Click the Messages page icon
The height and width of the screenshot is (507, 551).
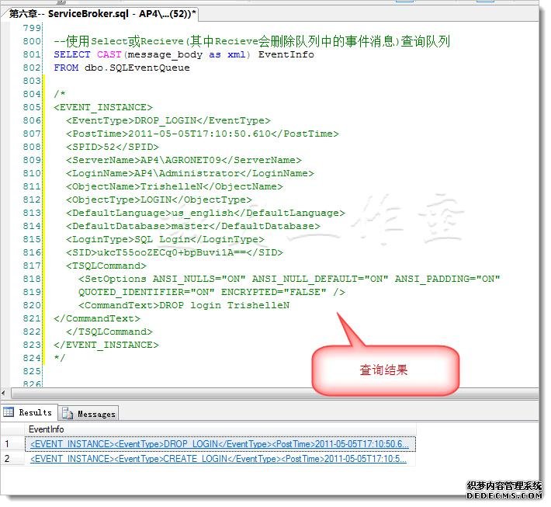coord(68,414)
